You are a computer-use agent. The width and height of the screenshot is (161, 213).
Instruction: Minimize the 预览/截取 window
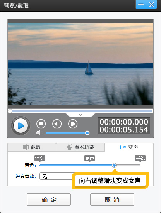141,5
